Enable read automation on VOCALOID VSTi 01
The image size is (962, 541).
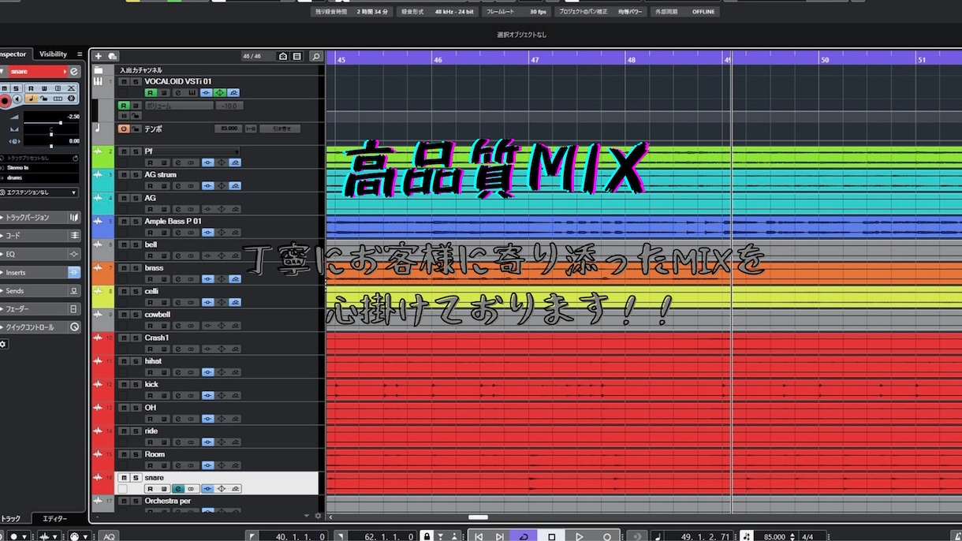point(150,93)
